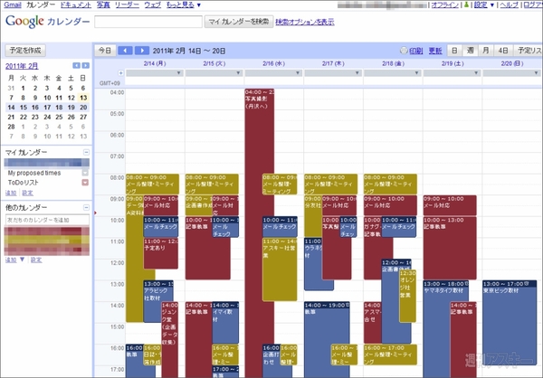The image size is (543, 378).
Task: Click the 2/17 (木) column header
Action: click(x=333, y=63)
